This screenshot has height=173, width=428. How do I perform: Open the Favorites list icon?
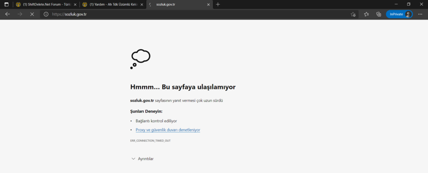(x=367, y=14)
